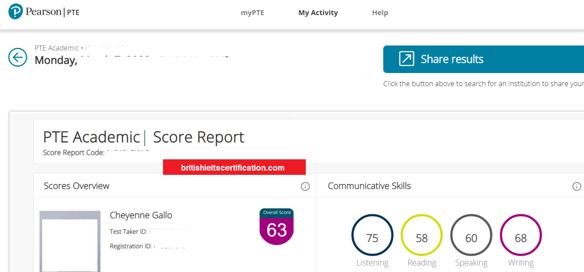Click the Pearson PTE logo
Image resolution: width=584 pixels, height=272 pixels.
(x=44, y=12)
